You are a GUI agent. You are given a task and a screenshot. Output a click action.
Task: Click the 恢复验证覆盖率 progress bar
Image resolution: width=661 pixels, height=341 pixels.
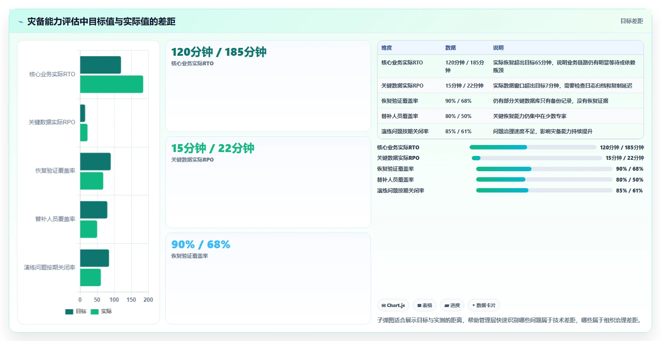[544, 169]
